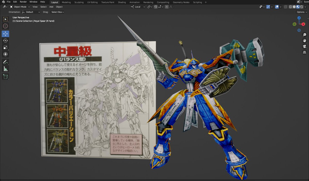Switch to the UV Editing workspace tab
Image resolution: width=309 pixels, height=181 pixels.
(x=92, y=2)
